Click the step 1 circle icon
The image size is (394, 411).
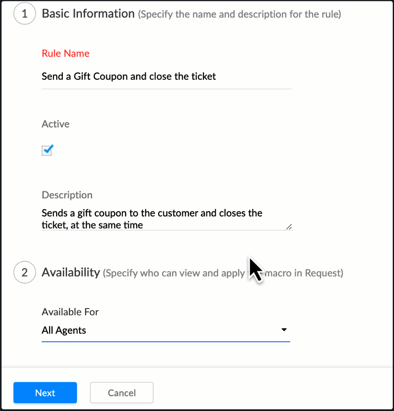[24, 14]
